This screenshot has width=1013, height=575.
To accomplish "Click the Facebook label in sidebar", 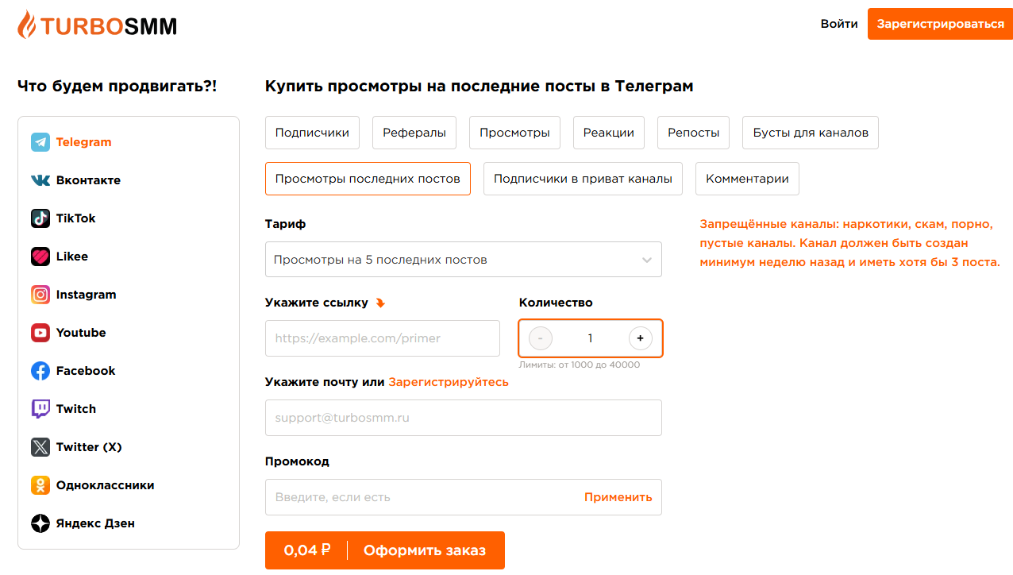I will (x=86, y=371).
